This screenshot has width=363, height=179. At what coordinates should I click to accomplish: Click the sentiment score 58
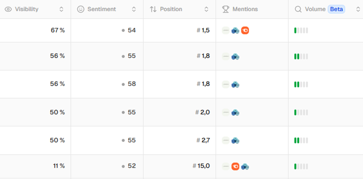[x=132, y=84]
